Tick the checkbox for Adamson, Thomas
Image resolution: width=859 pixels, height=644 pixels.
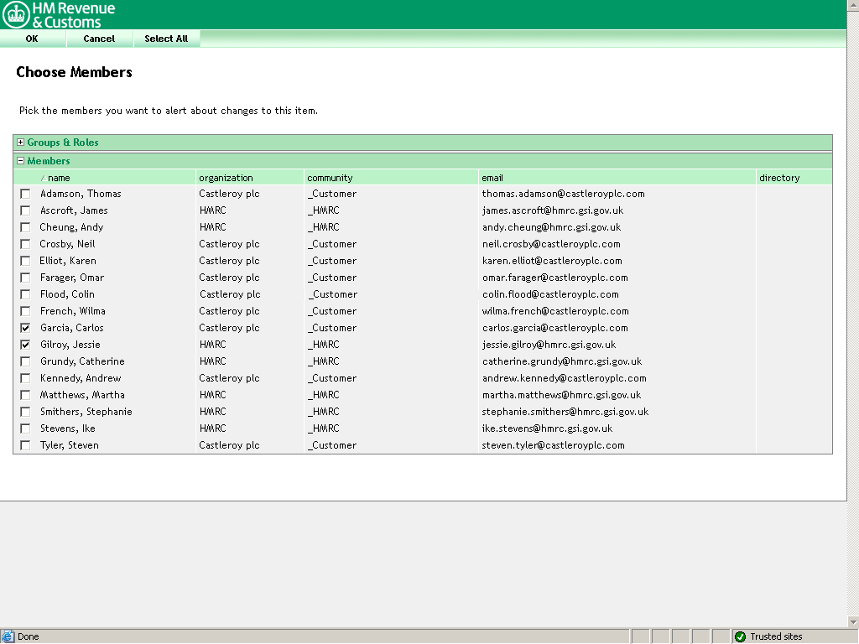25,194
